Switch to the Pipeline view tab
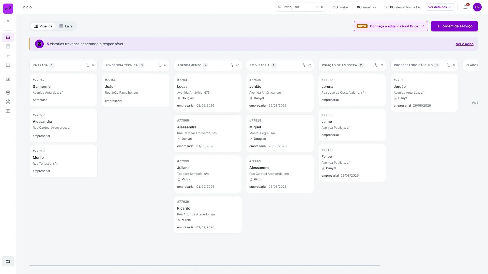 pos(43,26)
